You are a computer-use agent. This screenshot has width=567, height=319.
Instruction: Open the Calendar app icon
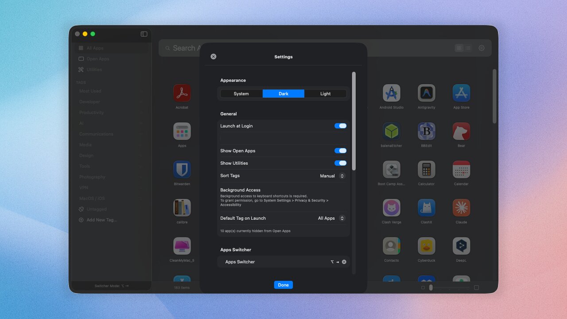[461, 170]
